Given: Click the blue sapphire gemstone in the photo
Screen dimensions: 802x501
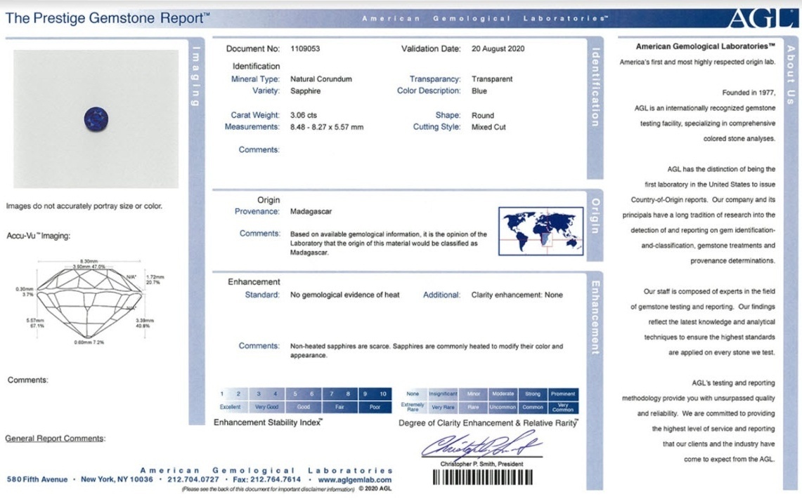Looking at the screenshot, I should [x=95, y=118].
